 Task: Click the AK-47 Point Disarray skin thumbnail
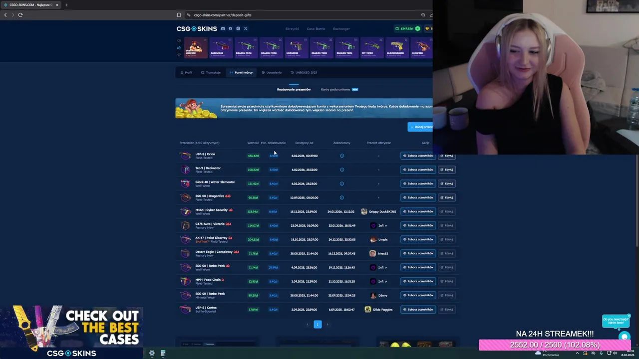tap(185, 239)
